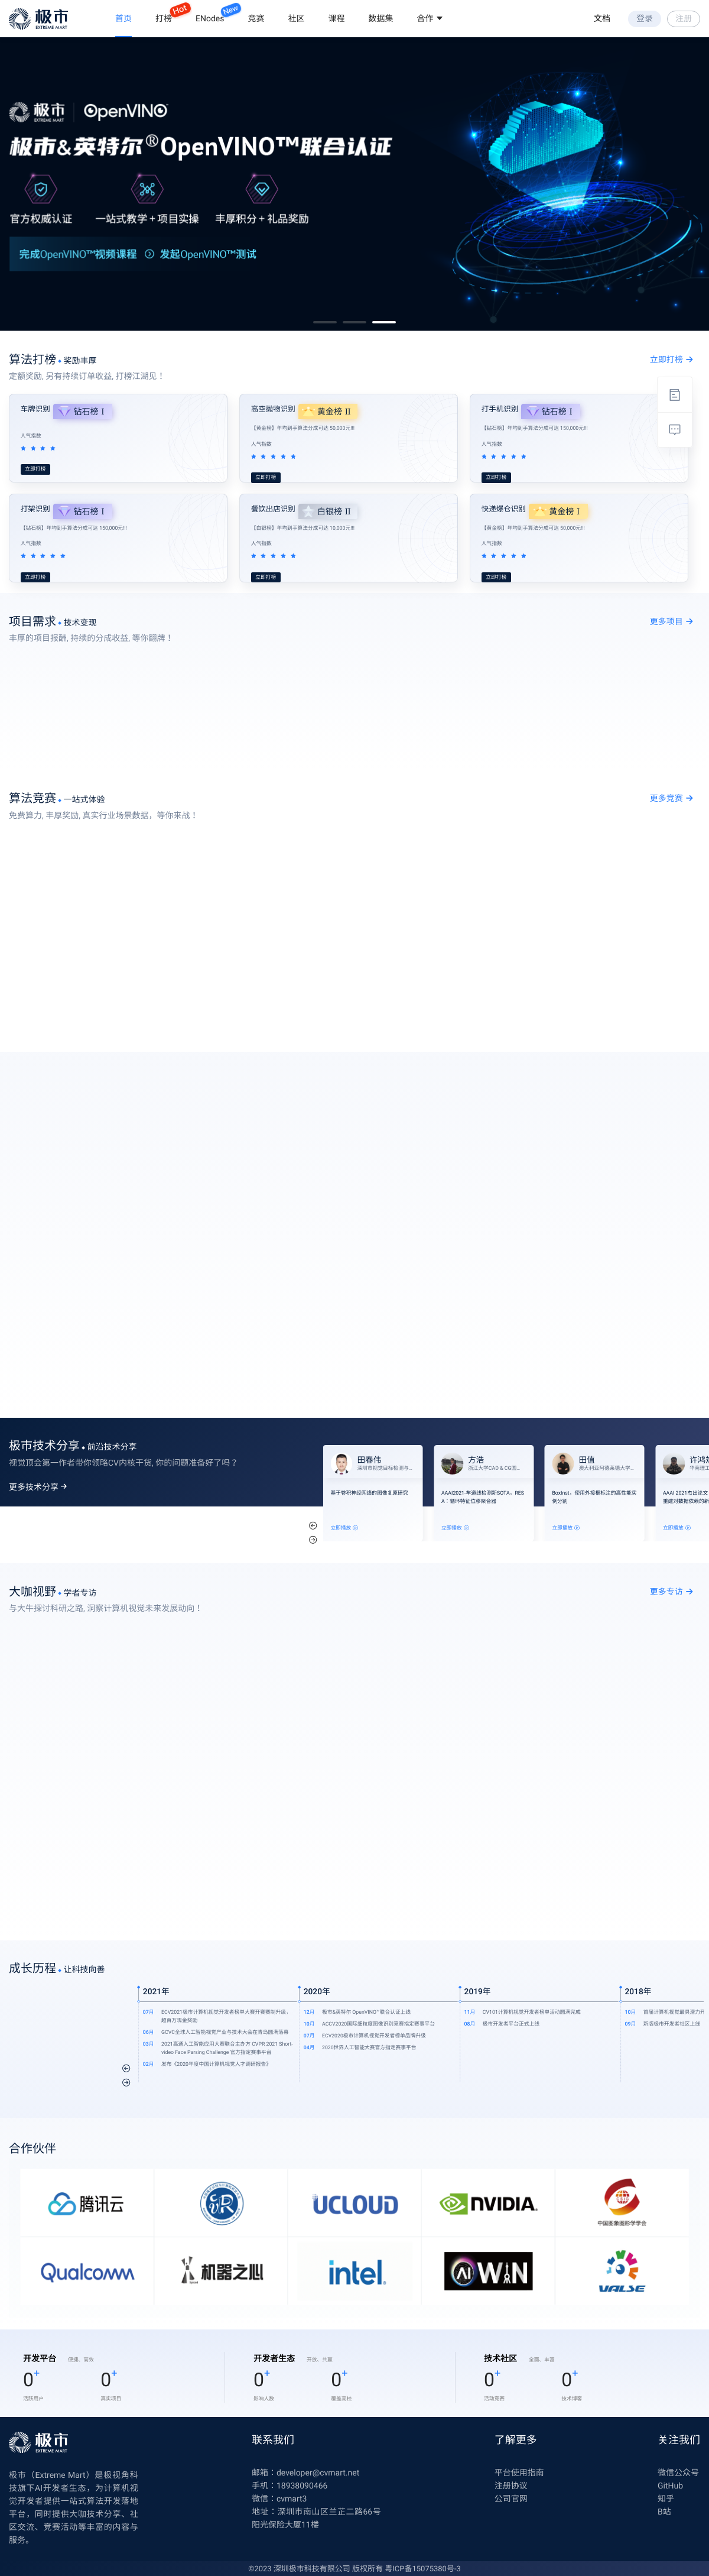Screen dimensions: 709x2576
Task: Click 立即播放 on 方浩 card
Action: tap(455, 1528)
